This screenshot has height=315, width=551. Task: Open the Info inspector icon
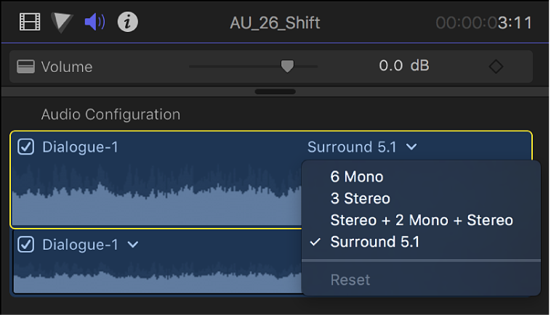pyautogui.click(x=128, y=22)
